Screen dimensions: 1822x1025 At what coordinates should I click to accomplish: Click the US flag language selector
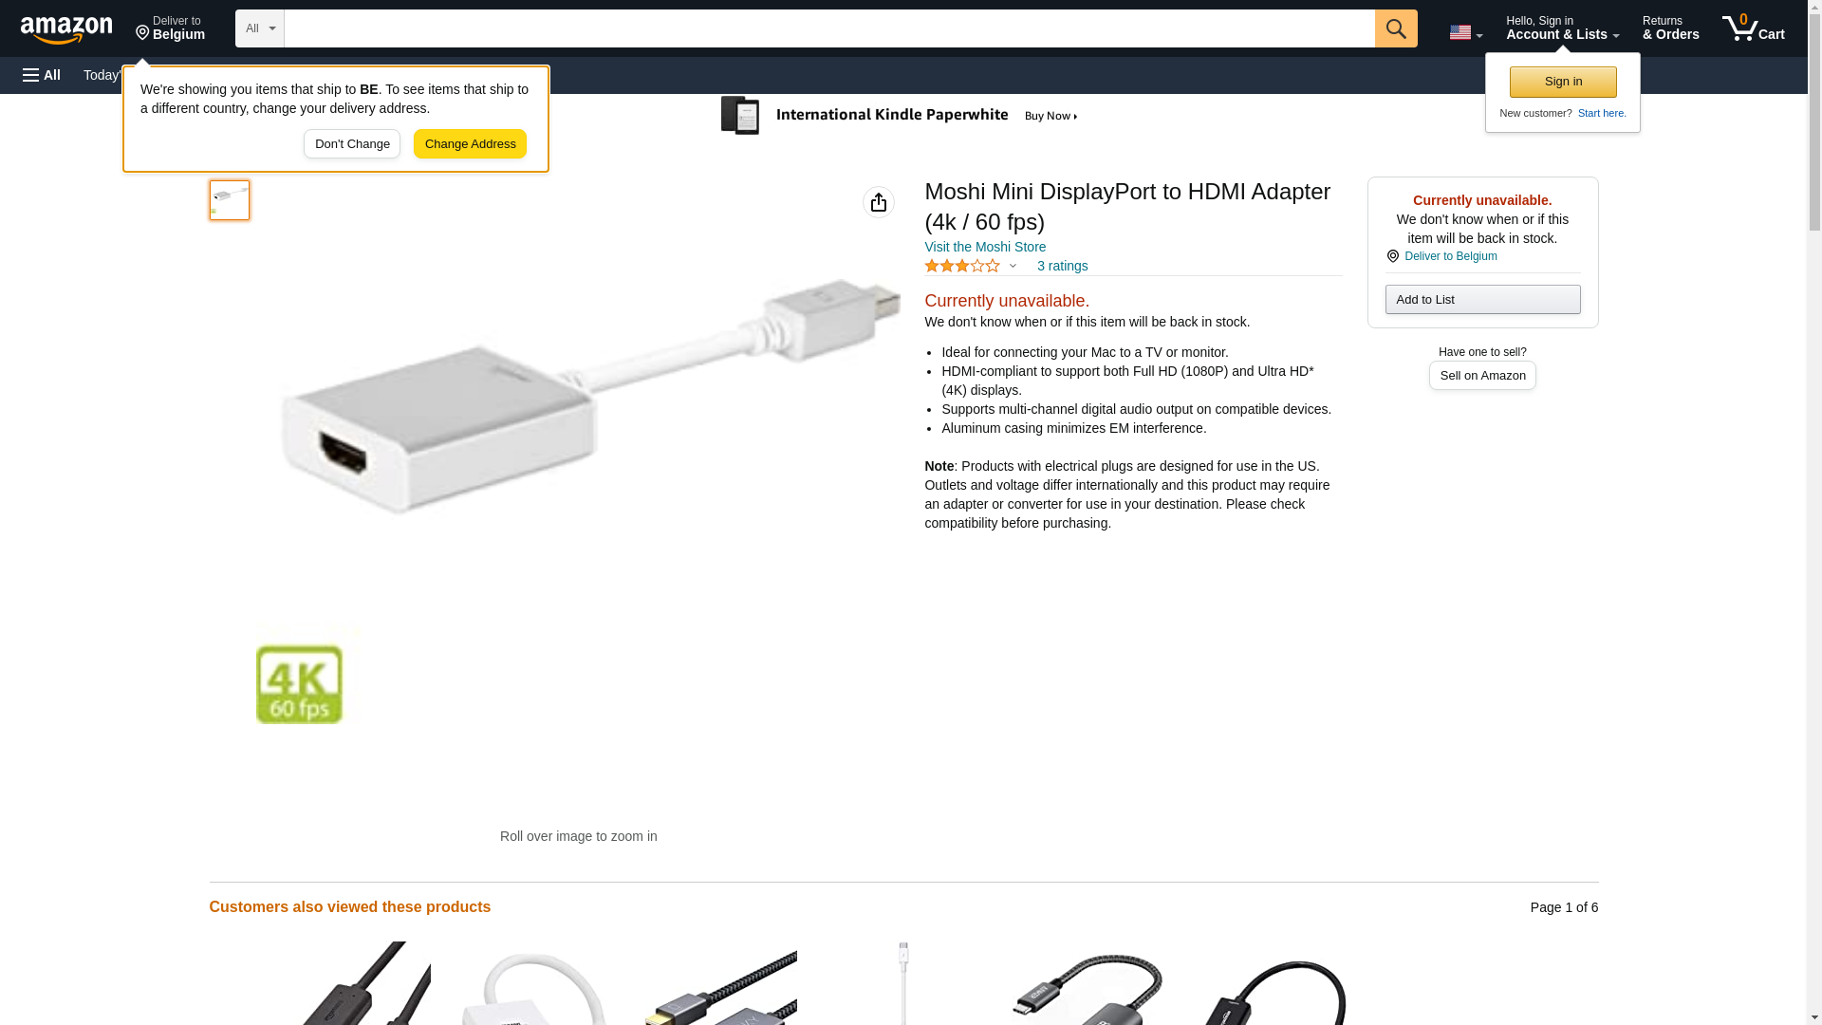pos(1465,33)
